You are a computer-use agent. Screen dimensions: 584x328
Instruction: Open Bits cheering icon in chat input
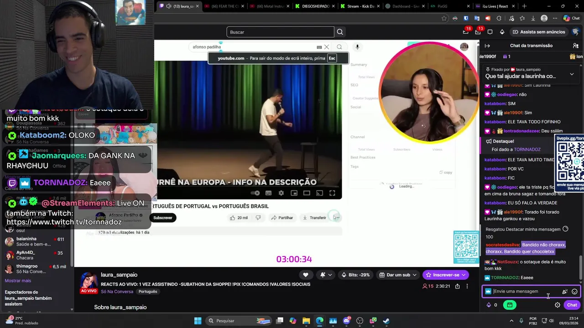click(564, 292)
